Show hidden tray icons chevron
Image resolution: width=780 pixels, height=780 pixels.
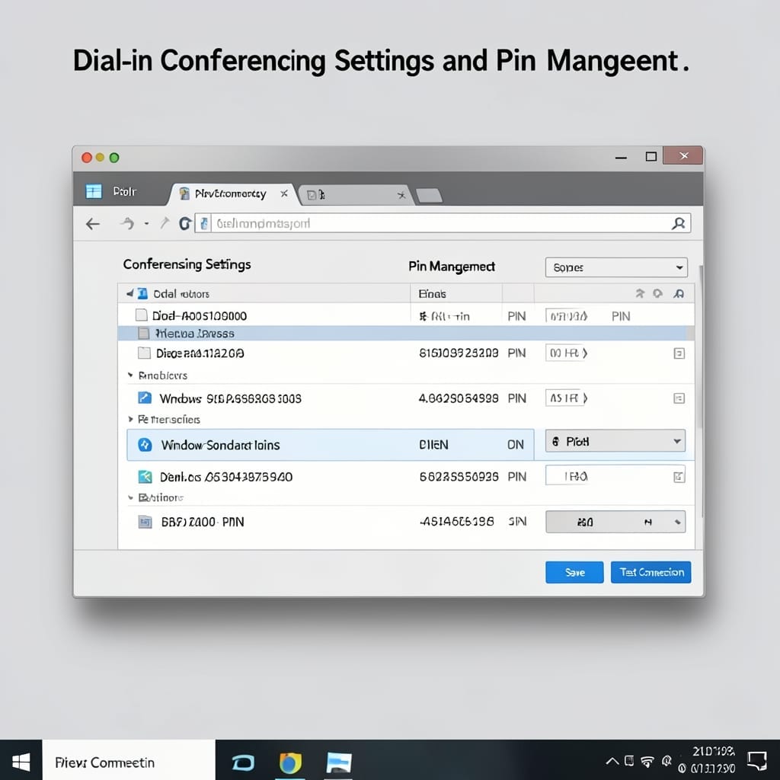pos(612,761)
